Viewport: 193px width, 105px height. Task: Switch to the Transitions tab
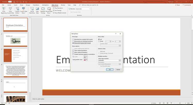36,5
